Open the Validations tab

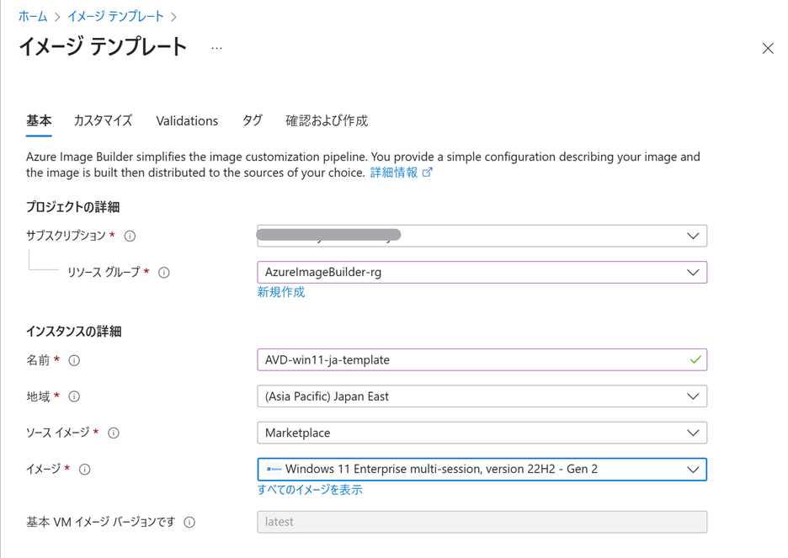click(x=187, y=121)
